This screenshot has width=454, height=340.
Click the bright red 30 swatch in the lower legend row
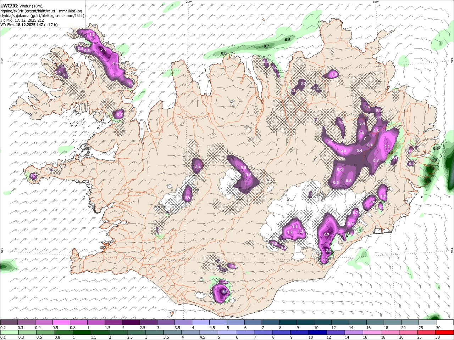point(444,332)
